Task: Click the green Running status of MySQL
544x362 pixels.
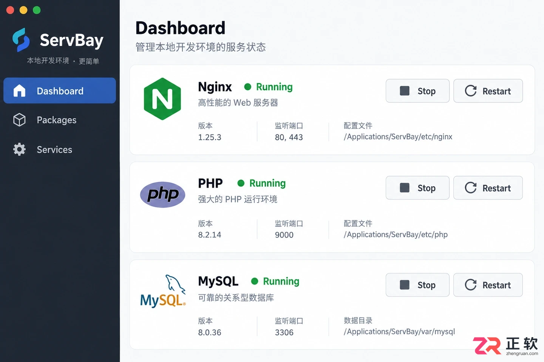Action: [275, 281]
